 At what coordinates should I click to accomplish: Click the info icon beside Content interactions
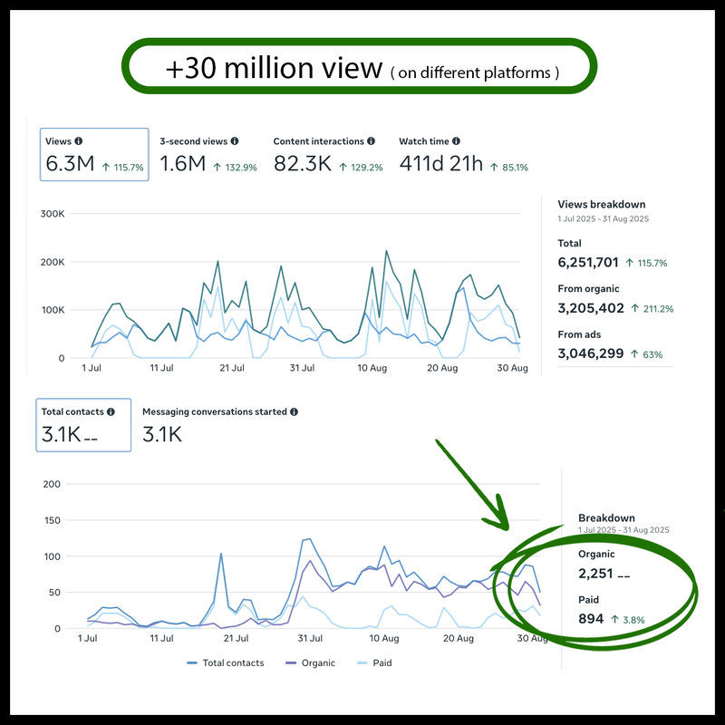tap(372, 141)
